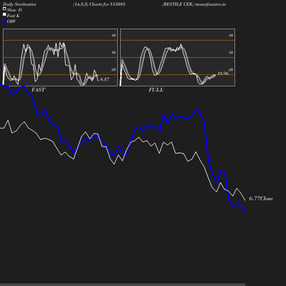Click '(14,3,3) Charts for 515085' heading
The width and height of the screenshot is (286, 286).
99,5
